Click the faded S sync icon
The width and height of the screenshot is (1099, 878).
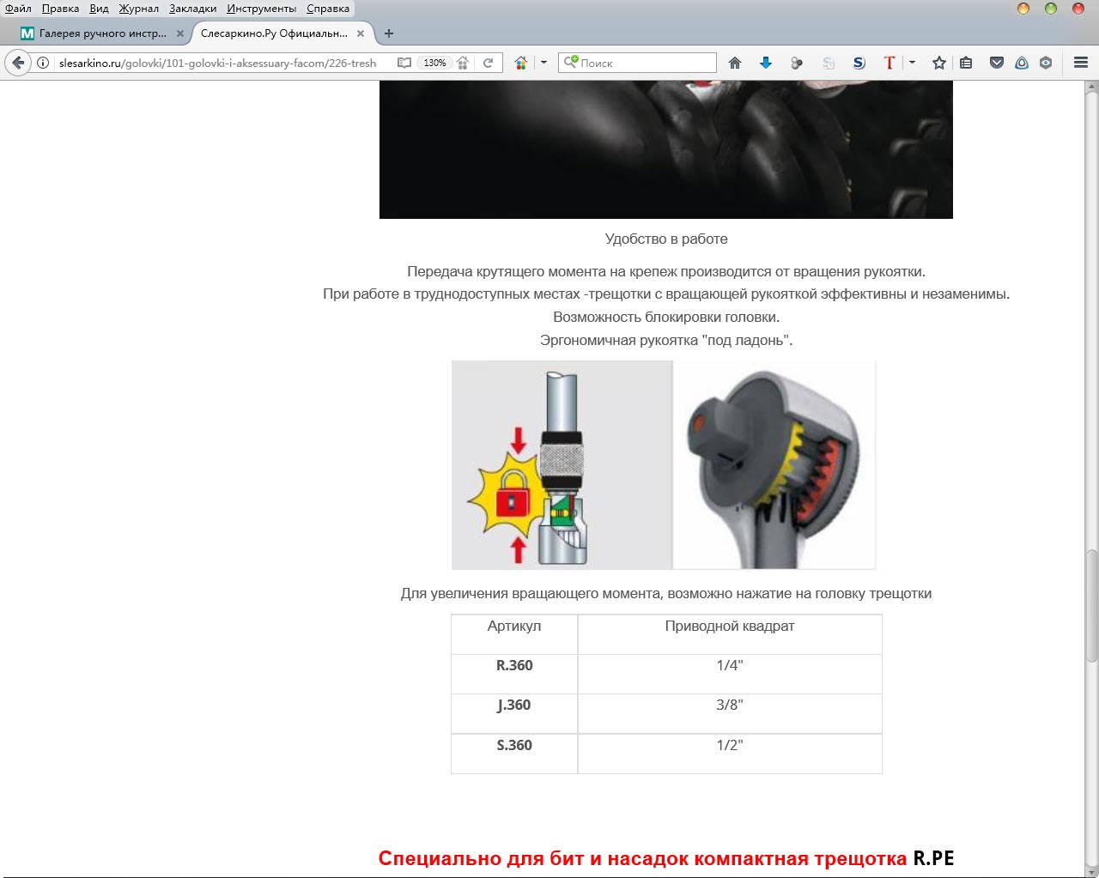point(828,63)
